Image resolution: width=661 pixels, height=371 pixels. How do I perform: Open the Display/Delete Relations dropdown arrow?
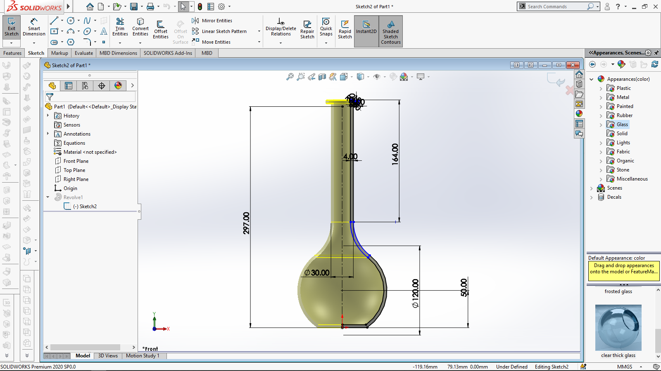click(x=281, y=43)
